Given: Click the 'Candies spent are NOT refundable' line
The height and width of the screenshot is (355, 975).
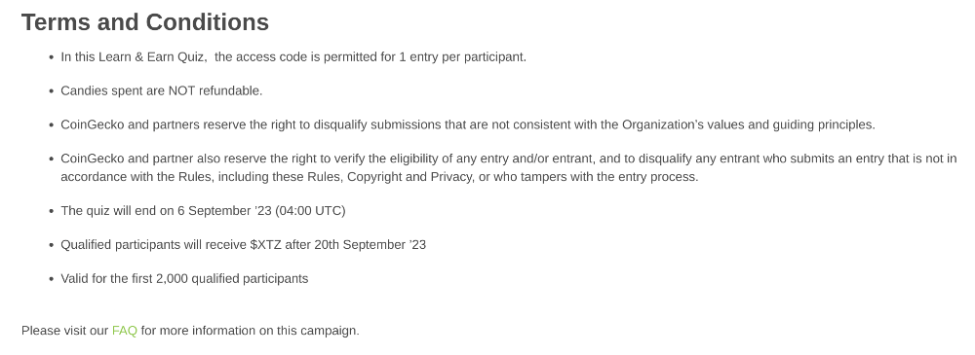Looking at the screenshot, I should pos(162,91).
